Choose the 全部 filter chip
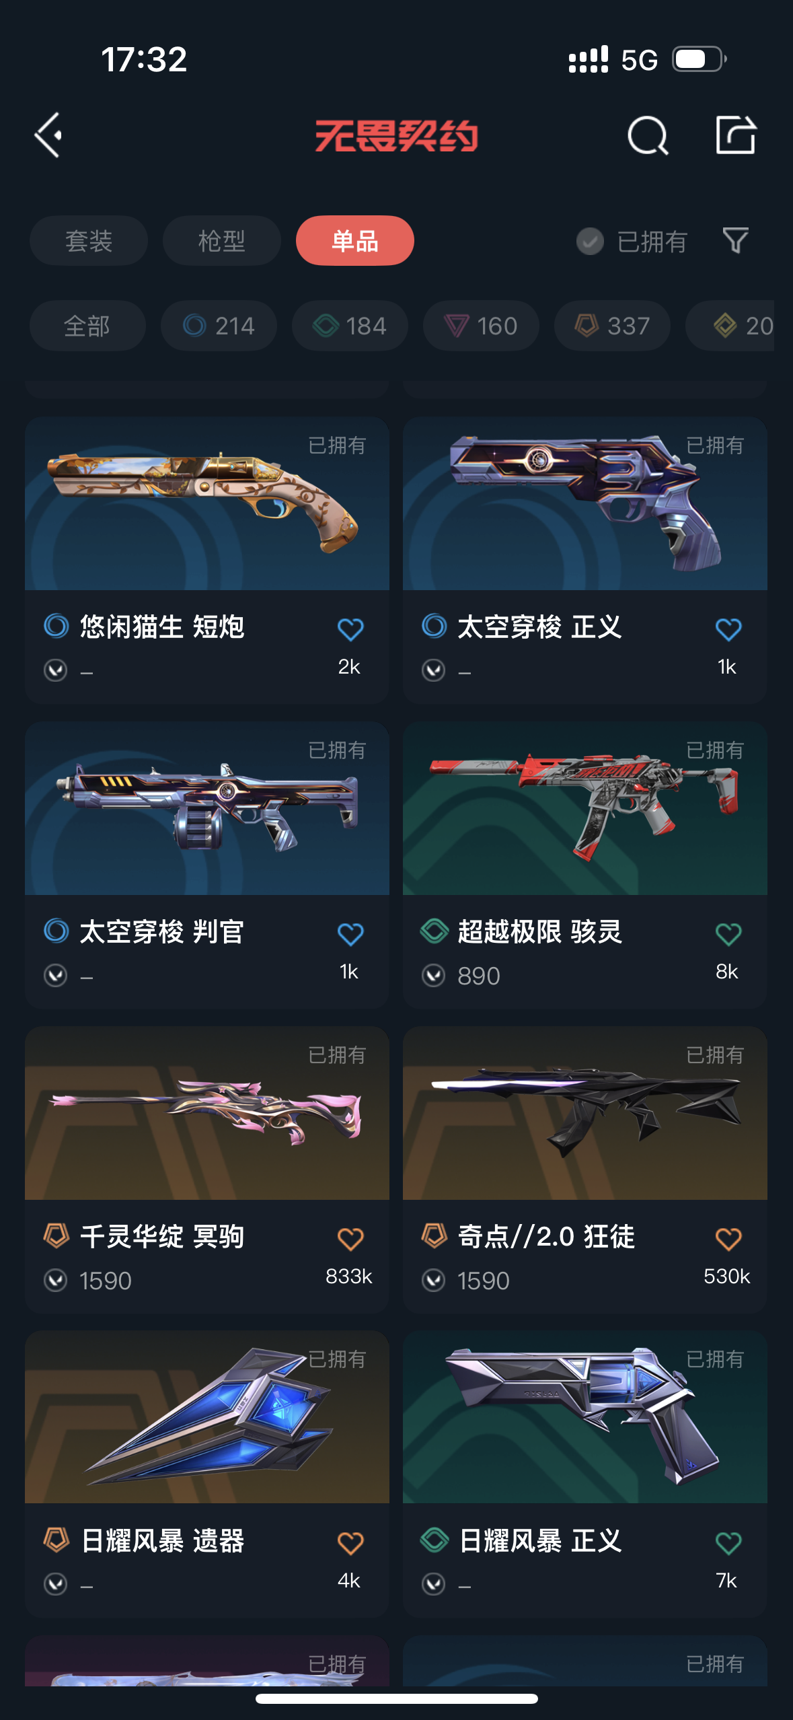The width and height of the screenshot is (793, 1720). tap(87, 326)
